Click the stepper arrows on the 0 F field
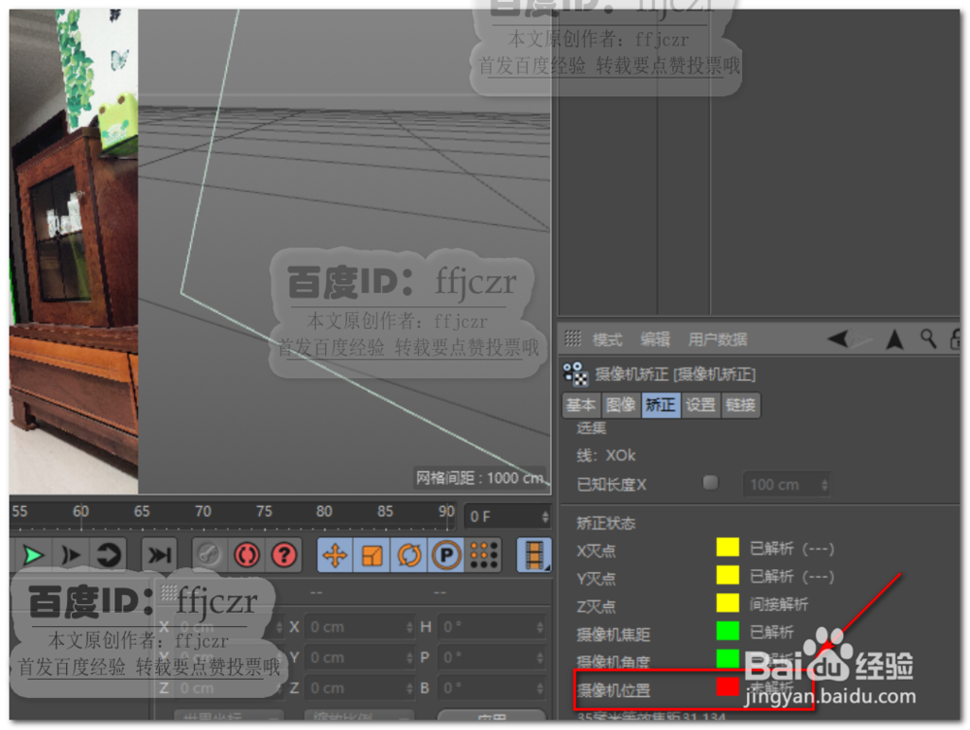Image resolution: width=970 pixels, height=730 pixels. click(545, 516)
